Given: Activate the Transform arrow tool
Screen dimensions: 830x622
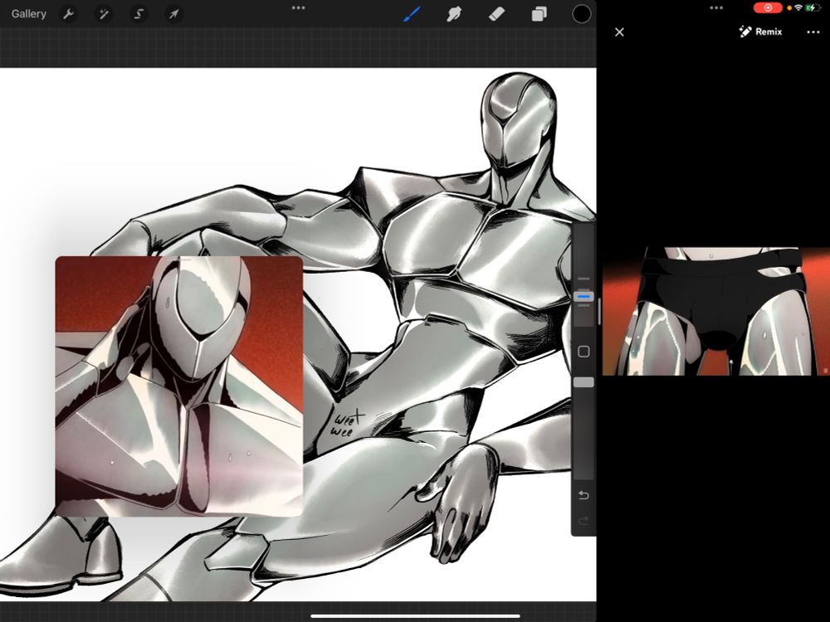Looking at the screenshot, I should pos(173,14).
